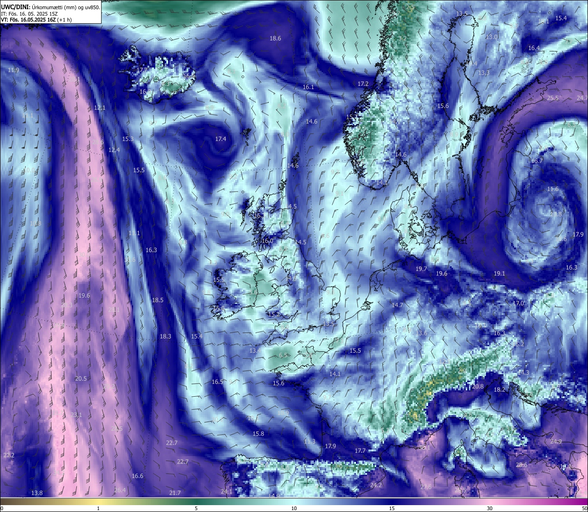
Task: Click the 21.7 value at the bottom
Action: tap(175, 493)
